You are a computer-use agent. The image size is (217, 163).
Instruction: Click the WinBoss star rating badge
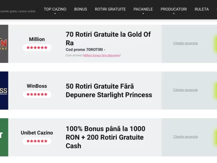pos(37,94)
